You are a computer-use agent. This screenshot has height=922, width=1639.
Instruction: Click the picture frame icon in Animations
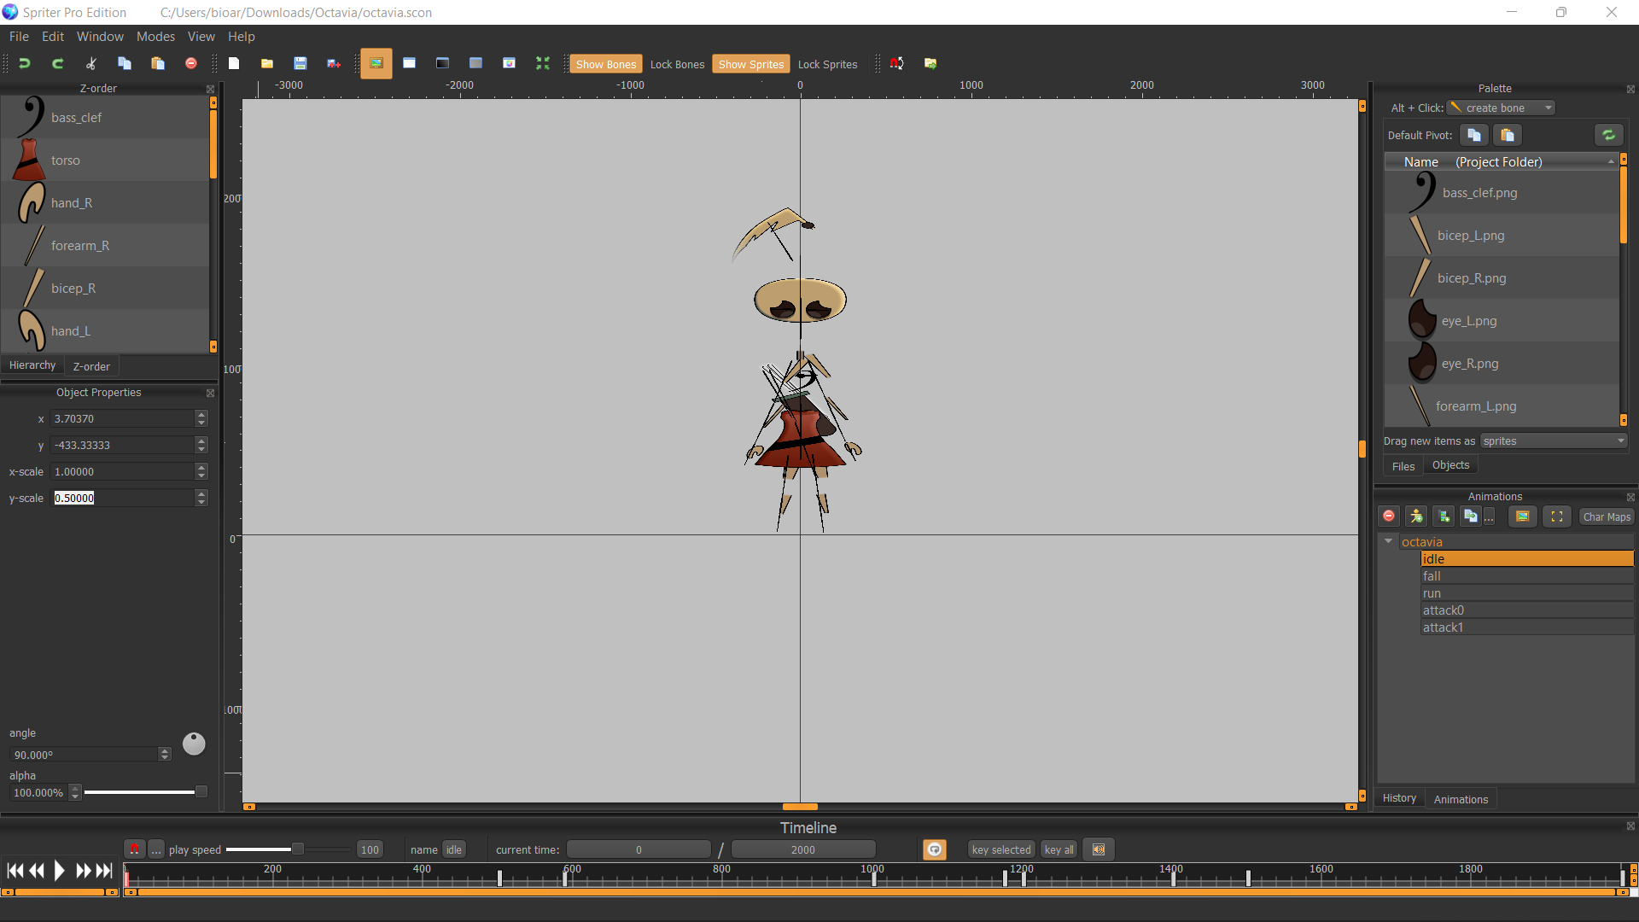pyautogui.click(x=1522, y=516)
